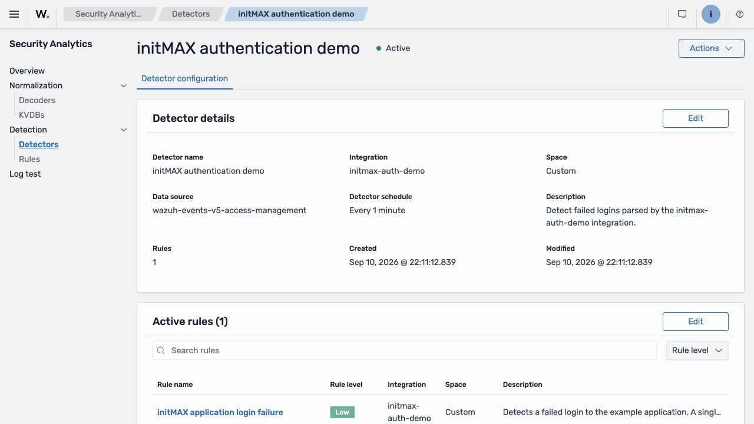The image size is (754, 424).
Task: Open Rules in the sidebar
Action: point(29,159)
